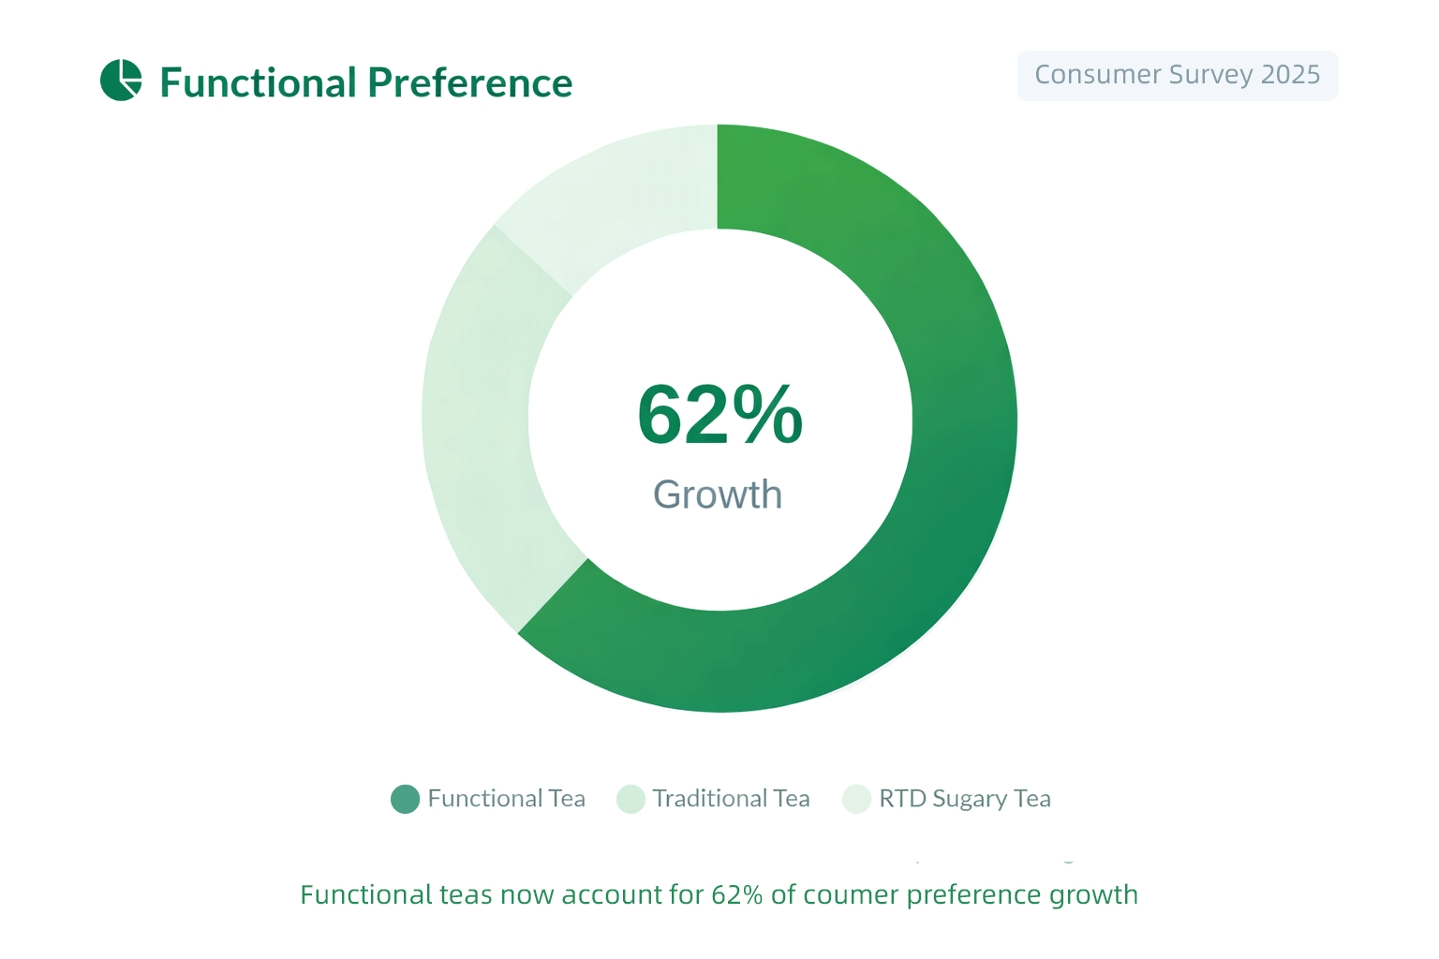Click the 62% center value
The height and width of the screenshot is (959, 1439).
pyautogui.click(x=719, y=414)
